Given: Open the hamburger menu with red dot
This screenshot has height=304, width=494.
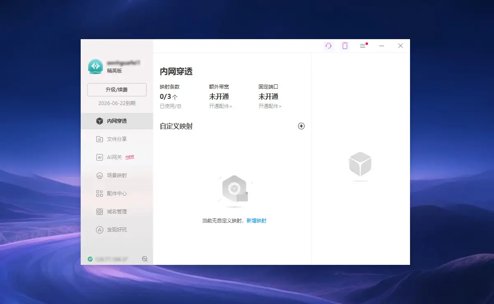Looking at the screenshot, I should [x=363, y=46].
